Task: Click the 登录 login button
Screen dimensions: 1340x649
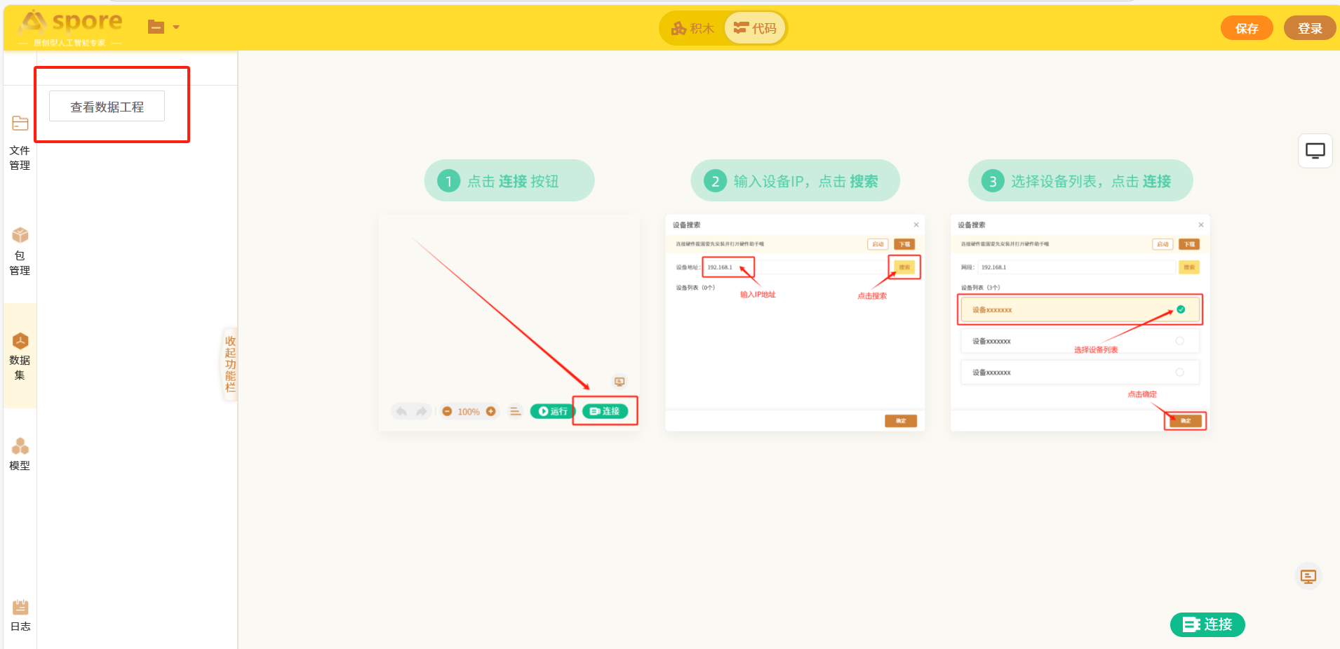Action: pyautogui.click(x=1309, y=29)
